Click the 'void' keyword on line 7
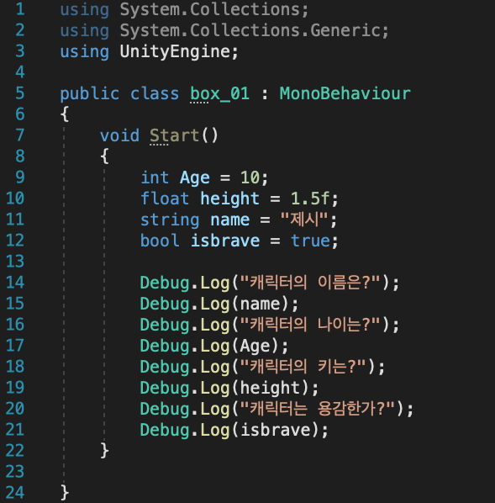The height and width of the screenshot is (503, 495). pyautogui.click(x=119, y=135)
